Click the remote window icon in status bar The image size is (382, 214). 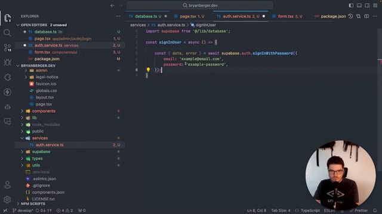click(x=5, y=210)
